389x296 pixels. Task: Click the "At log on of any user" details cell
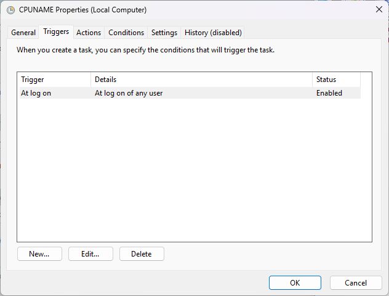click(x=129, y=93)
